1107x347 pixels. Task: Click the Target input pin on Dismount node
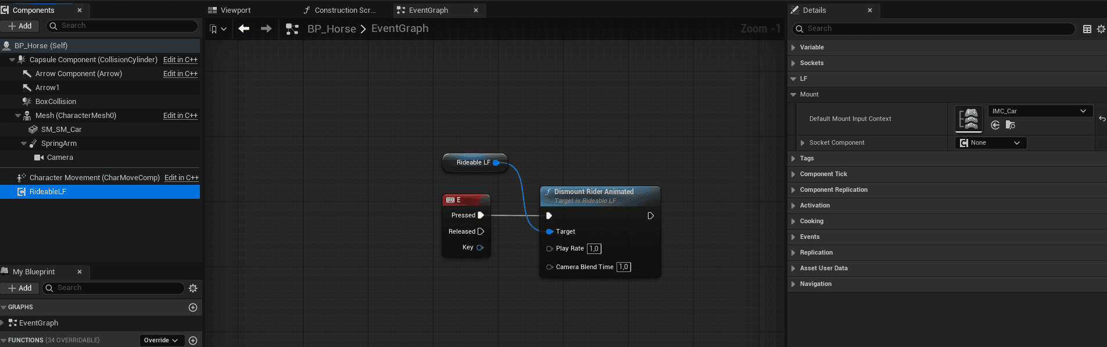pos(549,231)
